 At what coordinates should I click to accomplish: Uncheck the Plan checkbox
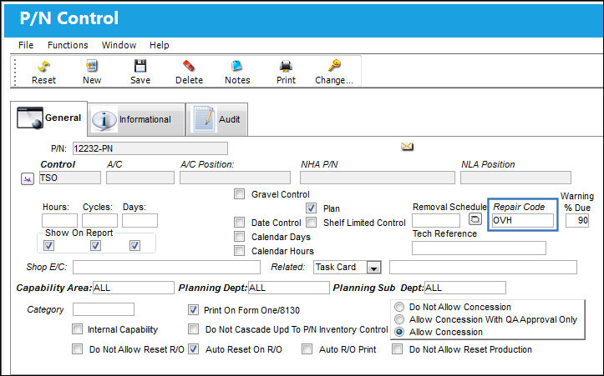312,208
